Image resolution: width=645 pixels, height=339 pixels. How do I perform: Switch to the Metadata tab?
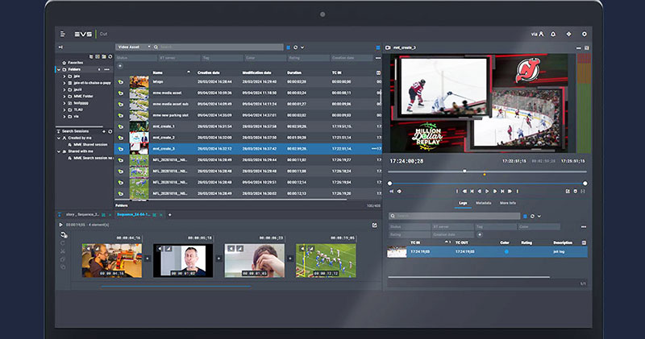[484, 203]
